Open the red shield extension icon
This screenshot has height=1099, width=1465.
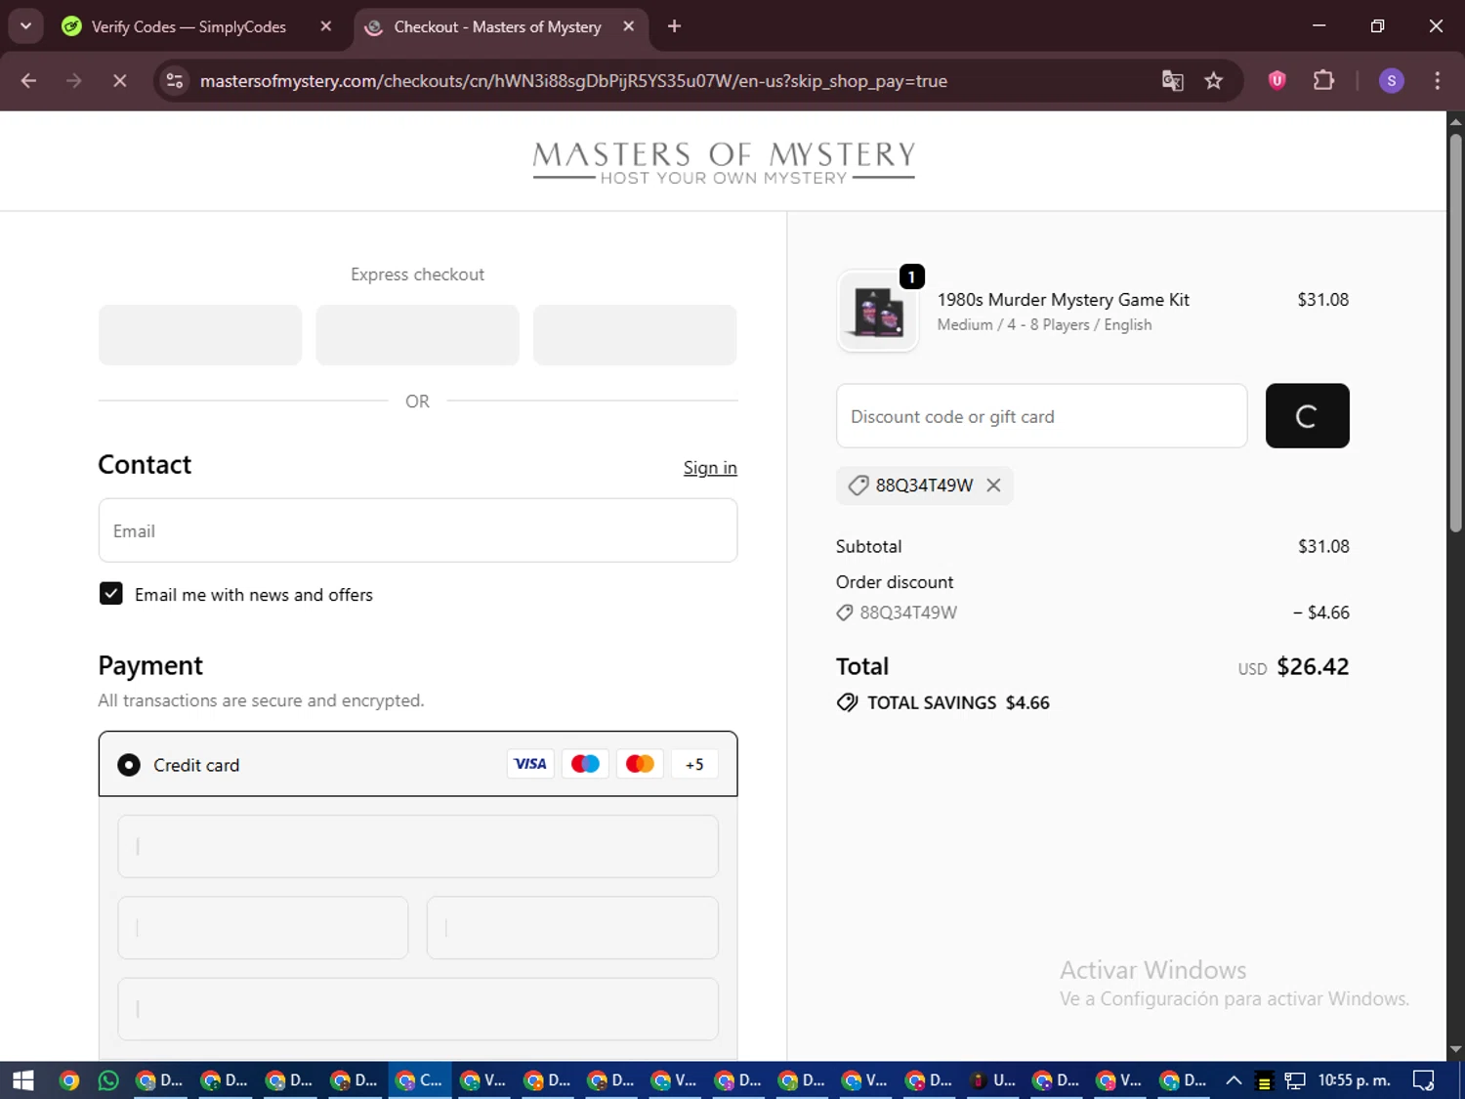[1277, 80]
